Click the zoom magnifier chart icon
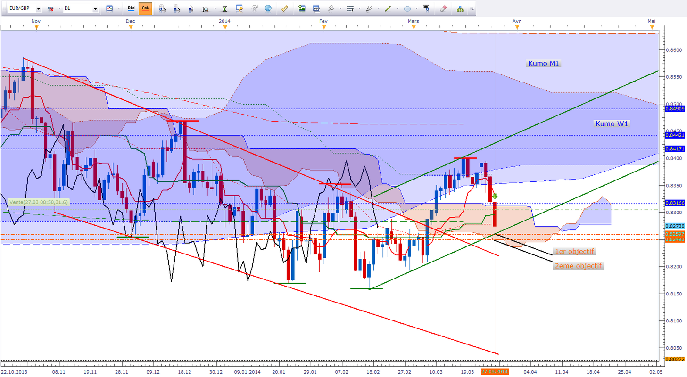The width and height of the screenshot is (687, 377). (206, 8)
